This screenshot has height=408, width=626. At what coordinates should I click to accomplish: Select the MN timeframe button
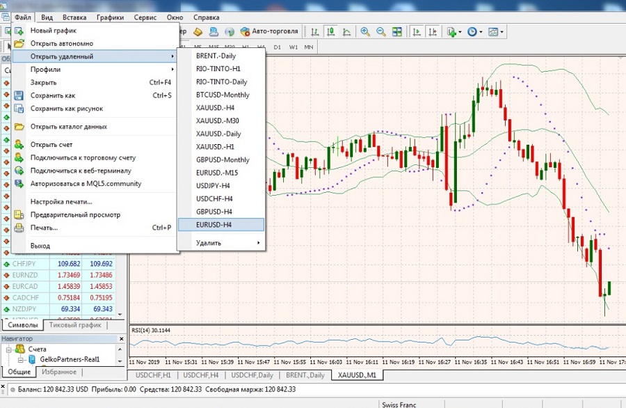coord(309,47)
